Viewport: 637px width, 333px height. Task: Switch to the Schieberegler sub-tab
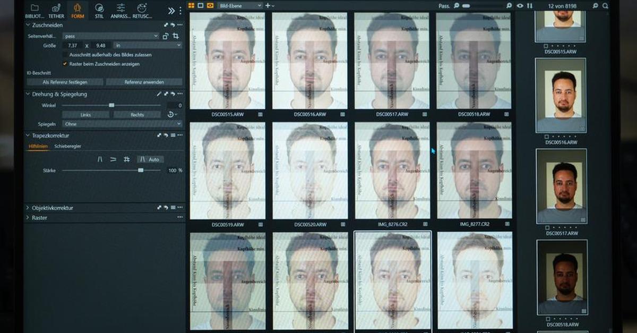pyautogui.click(x=68, y=146)
